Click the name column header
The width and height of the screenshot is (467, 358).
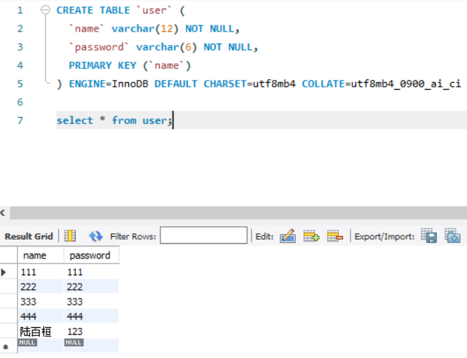41,255
